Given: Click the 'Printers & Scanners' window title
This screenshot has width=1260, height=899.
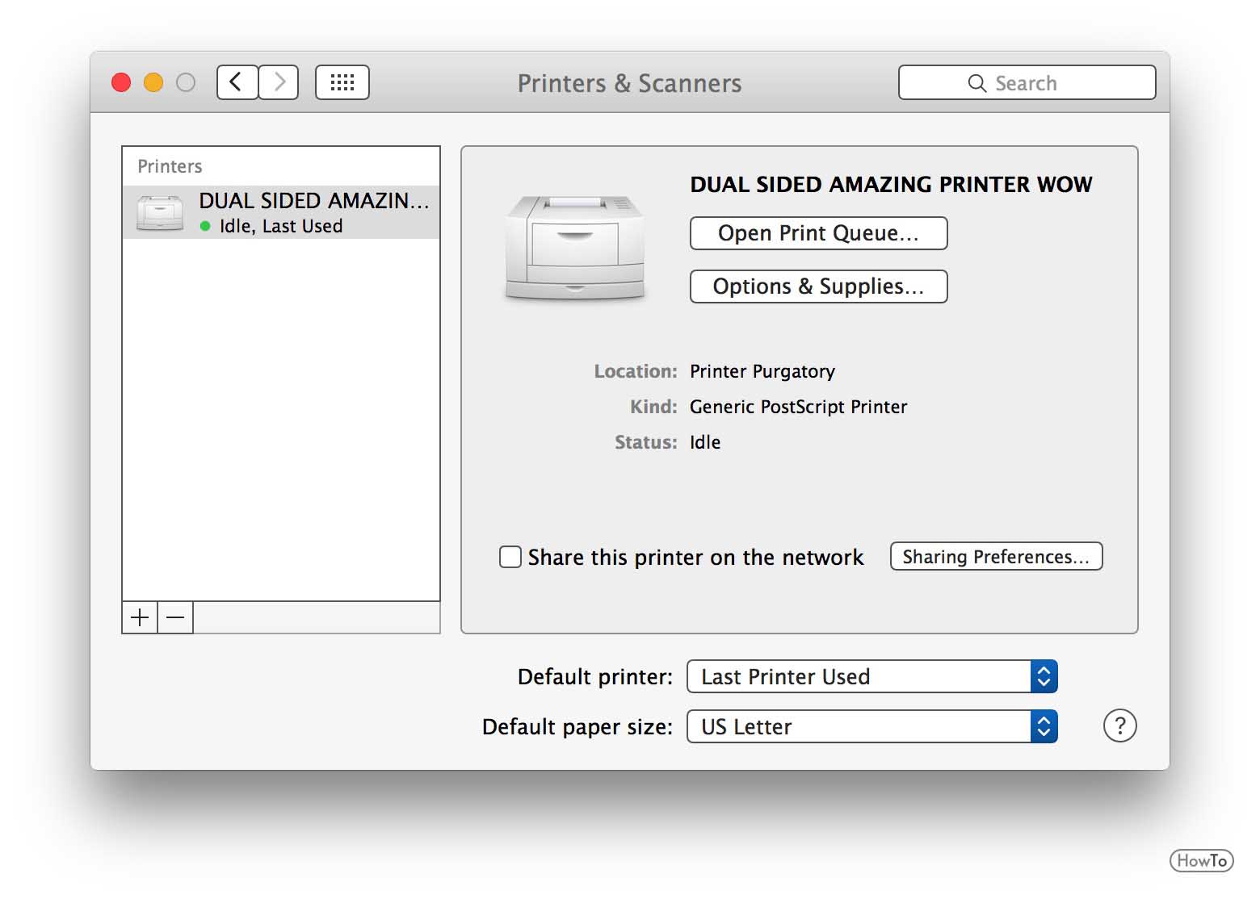Looking at the screenshot, I should coord(629,83).
